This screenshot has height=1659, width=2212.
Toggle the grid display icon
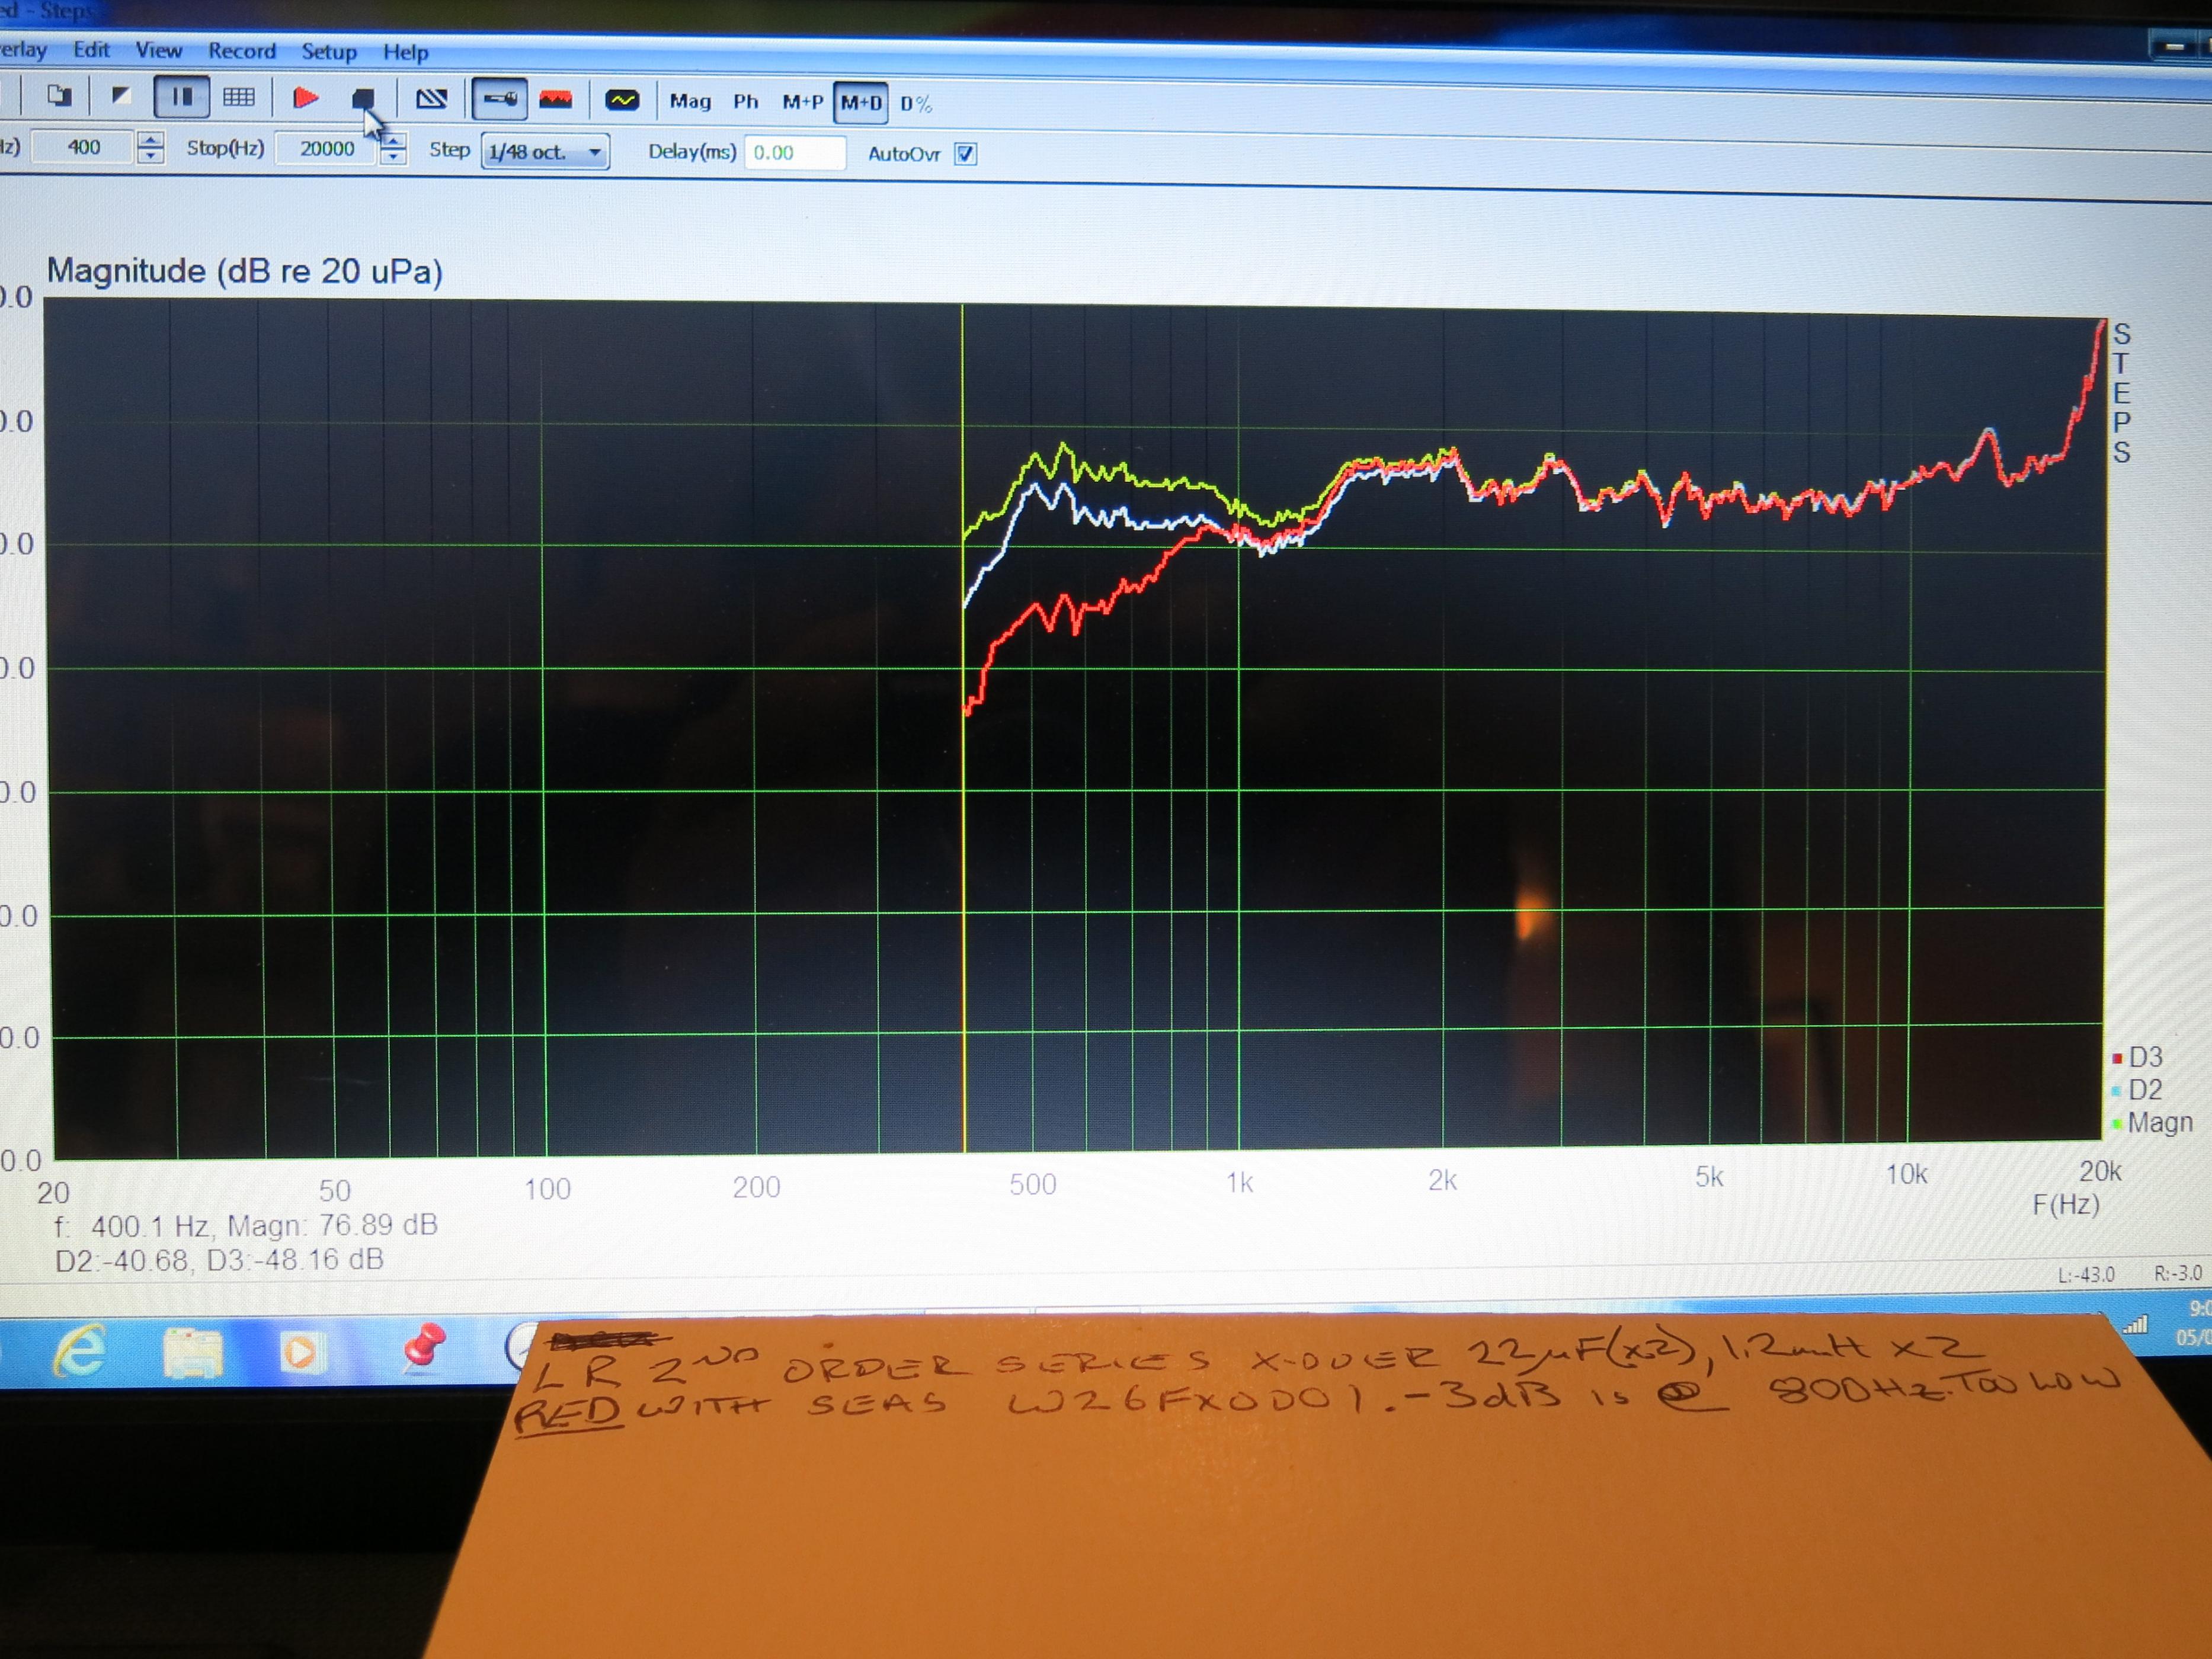[239, 97]
